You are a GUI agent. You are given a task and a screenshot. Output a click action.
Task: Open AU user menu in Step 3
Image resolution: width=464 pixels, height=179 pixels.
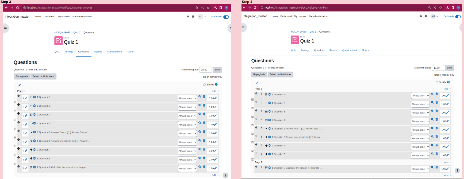[202, 17]
